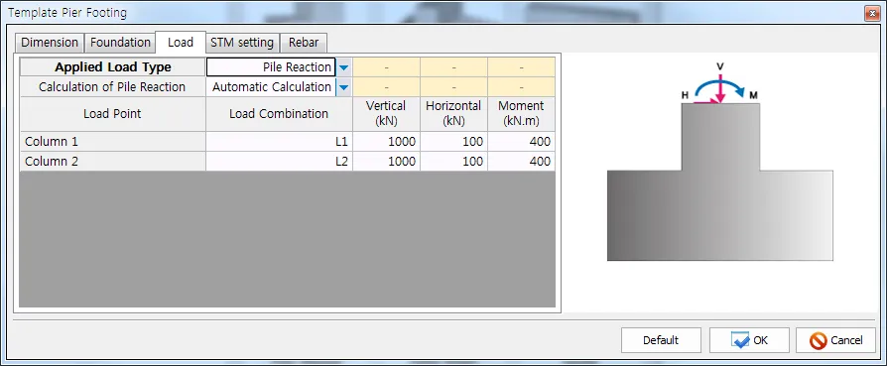The image size is (887, 366).
Task: Click the Moment (kN.m) column header
Action: 521,114
